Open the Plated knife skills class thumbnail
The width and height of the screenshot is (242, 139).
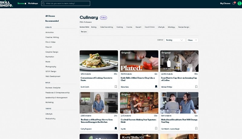[x=139, y=61]
